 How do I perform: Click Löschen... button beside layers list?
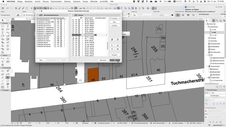click(x=115, y=25)
